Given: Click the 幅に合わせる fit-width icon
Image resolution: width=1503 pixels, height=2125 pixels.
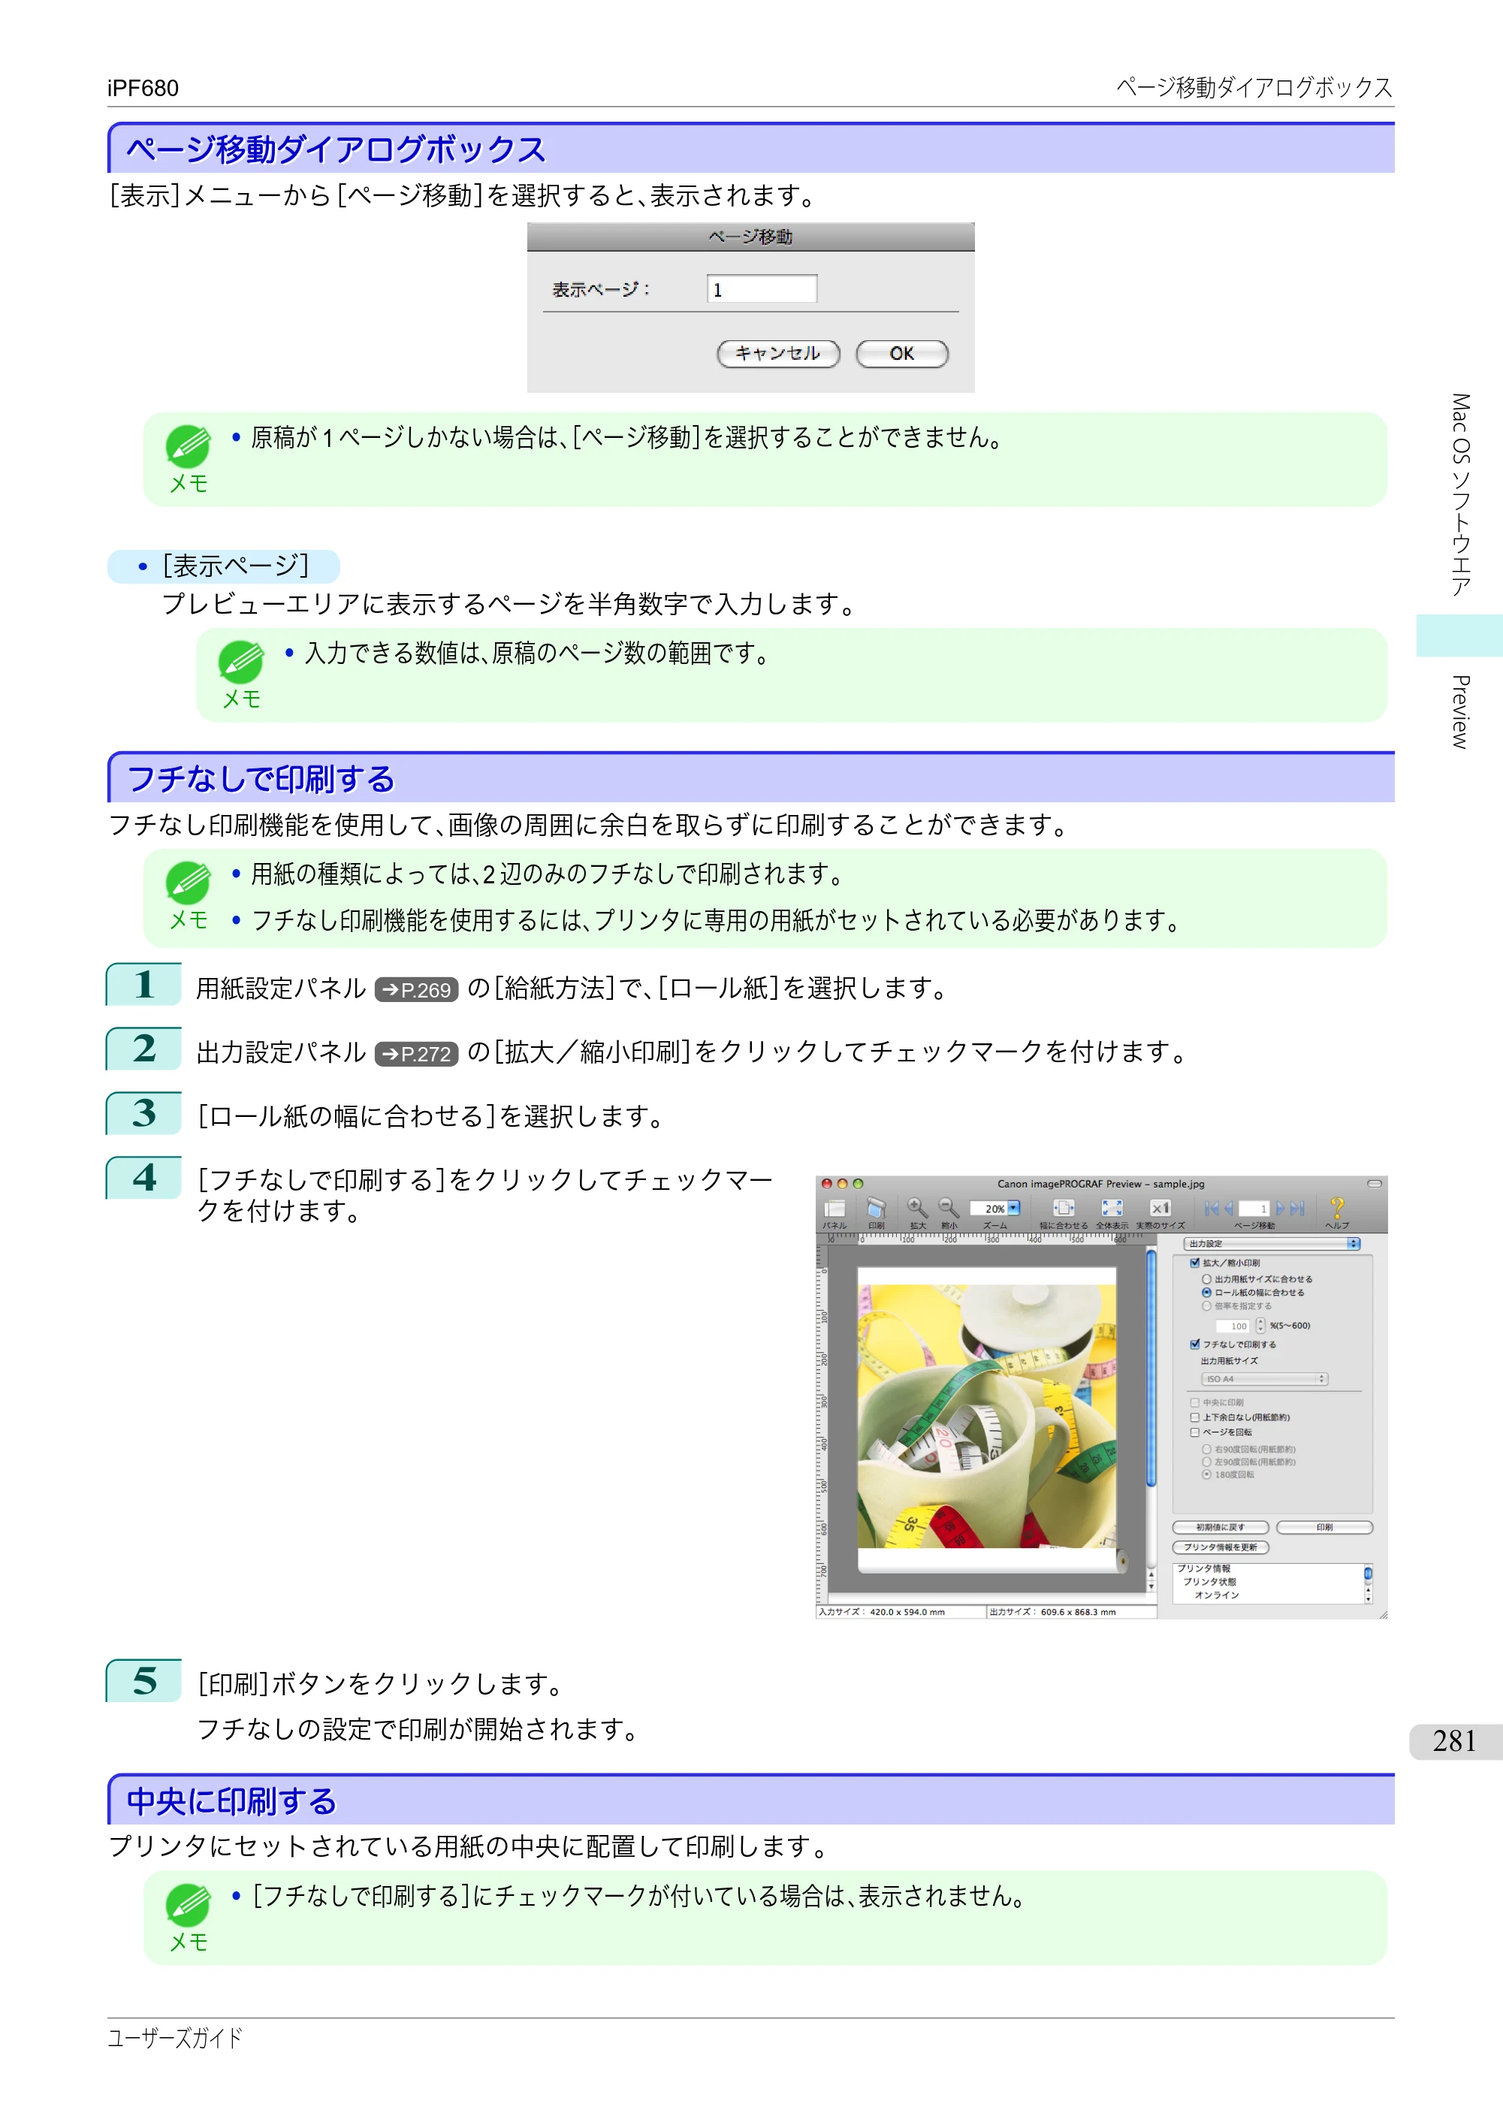Looking at the screenshot, I should tap(1064, 1208).
